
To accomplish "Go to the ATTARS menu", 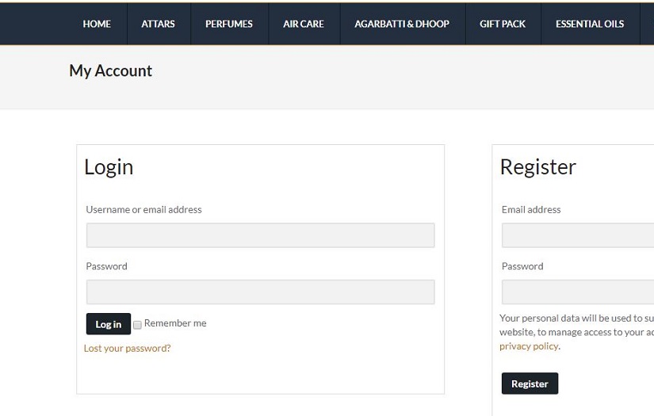I will tap(158, 24).
